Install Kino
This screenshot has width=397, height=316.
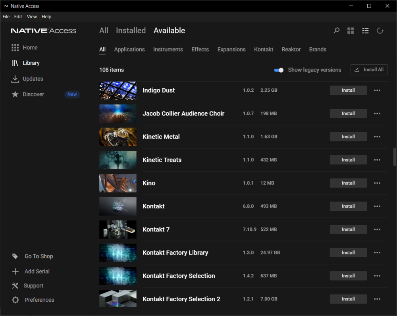coord(348,183)
